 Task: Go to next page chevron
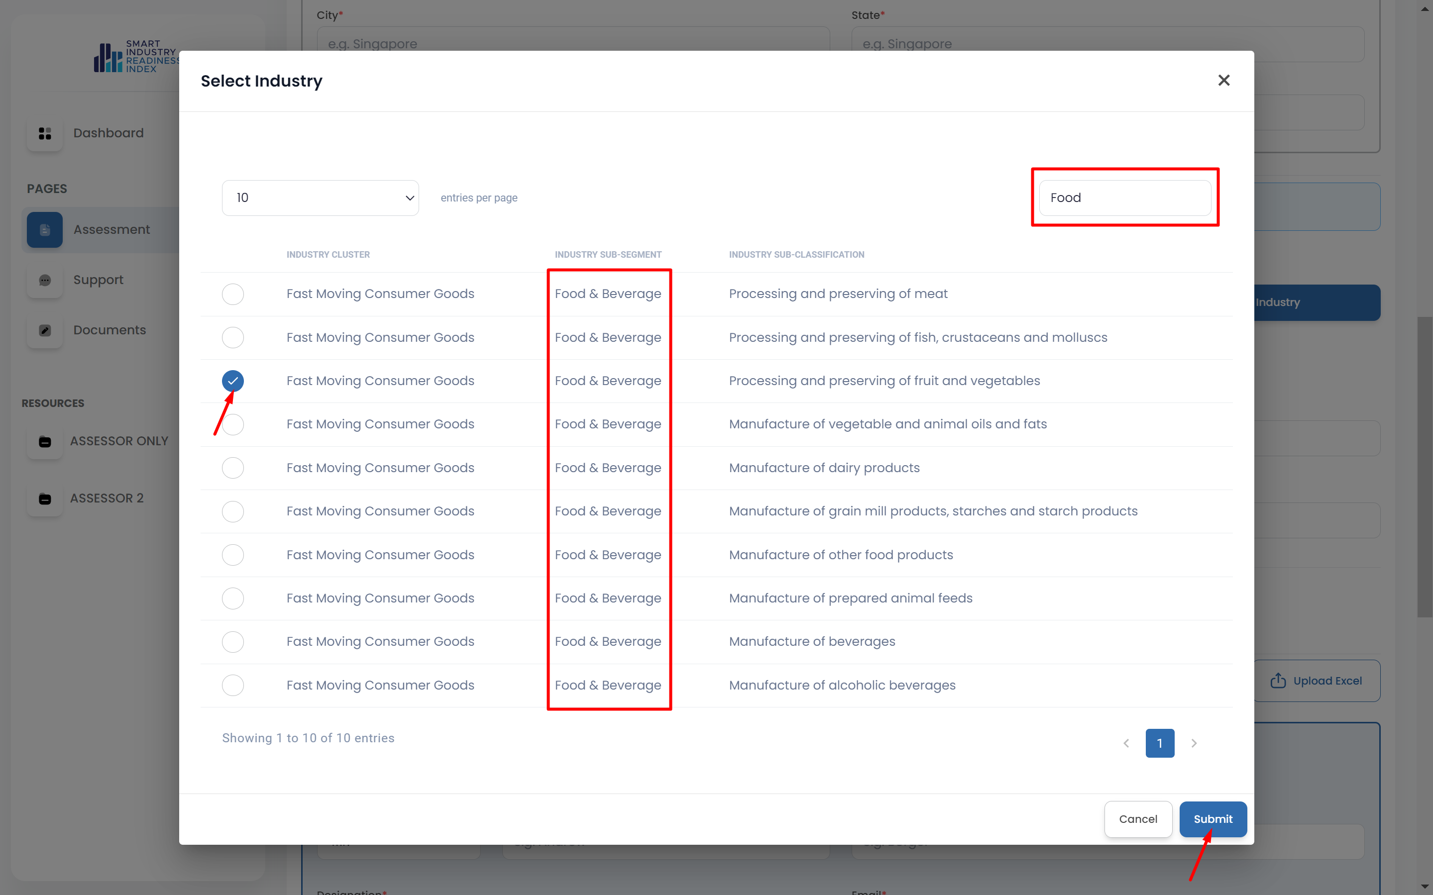click(x=1194, y=743)
